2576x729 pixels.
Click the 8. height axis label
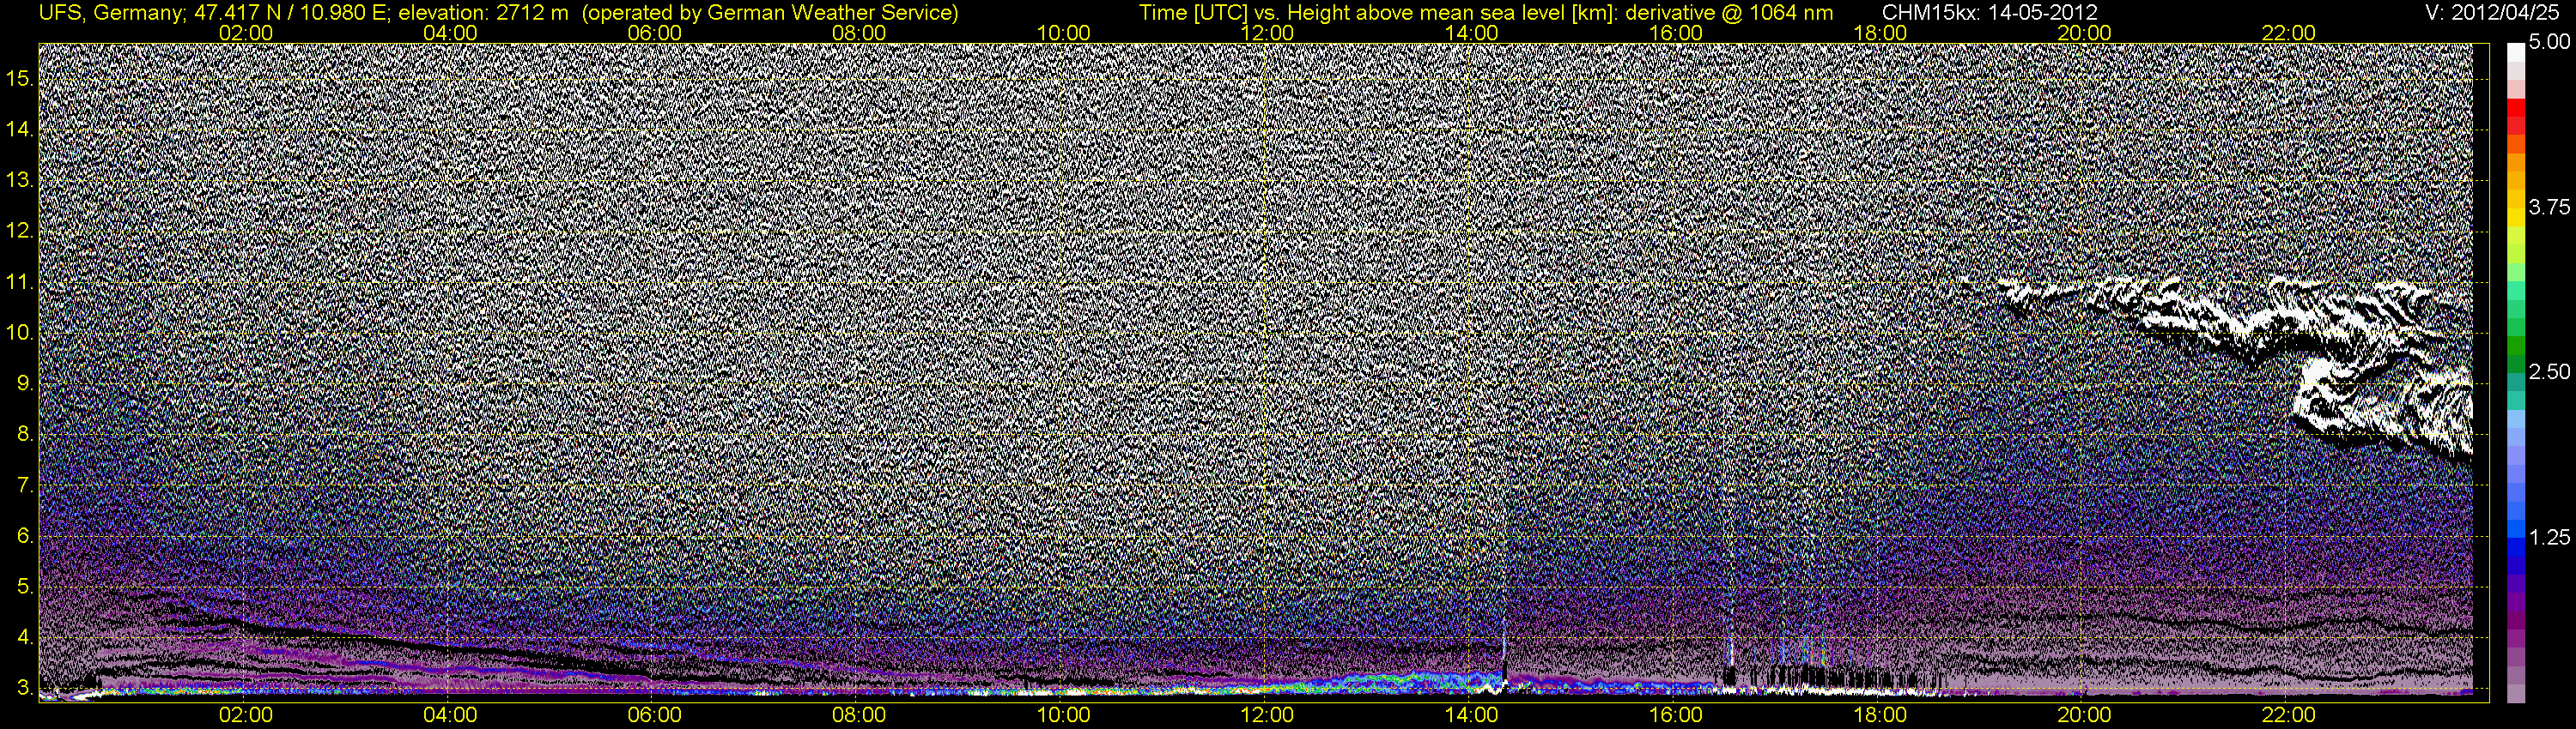25,435
